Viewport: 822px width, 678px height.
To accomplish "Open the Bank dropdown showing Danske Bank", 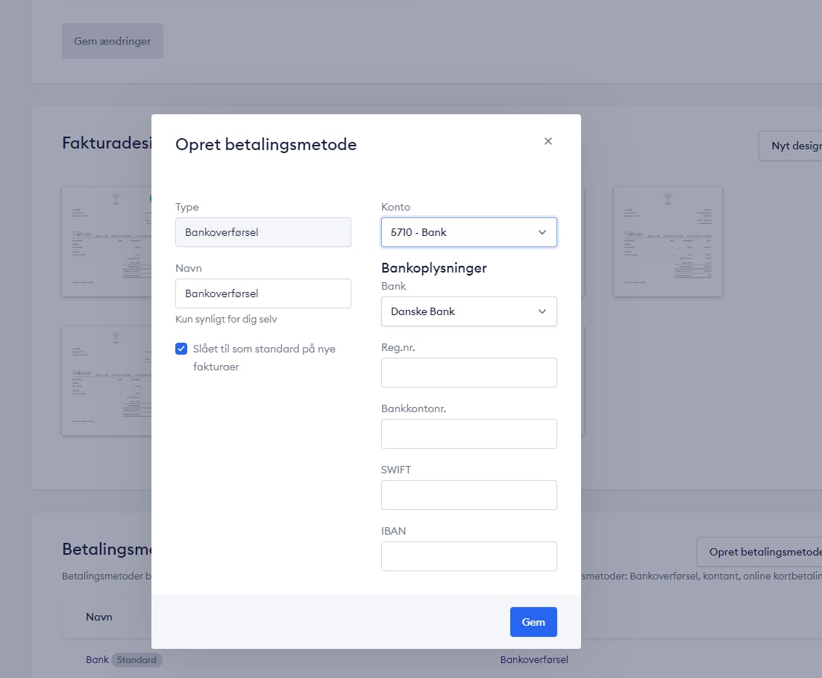I will [x=468, y=311].
